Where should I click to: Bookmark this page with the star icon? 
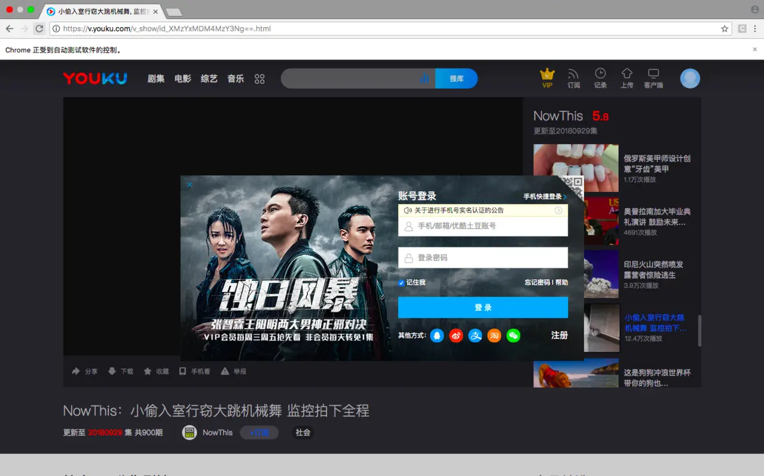(x=725, y=28)
